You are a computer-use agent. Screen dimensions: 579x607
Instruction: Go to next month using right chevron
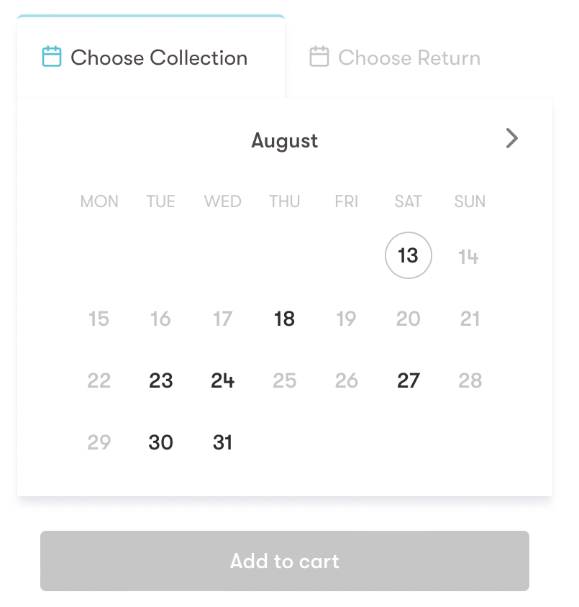511,138
